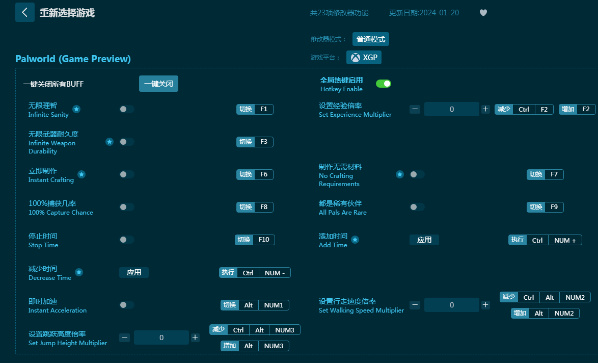Viewport: 598px width, 363px height.
Task: Enable Infinite Sanity toggle
Action: click(127, 109)
